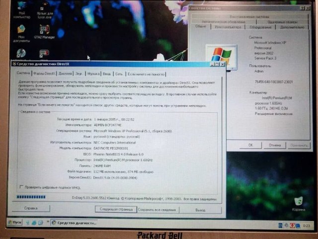Click Применить in system properties
The width and height of the screenshot is (318, 239).
[299, 145]
